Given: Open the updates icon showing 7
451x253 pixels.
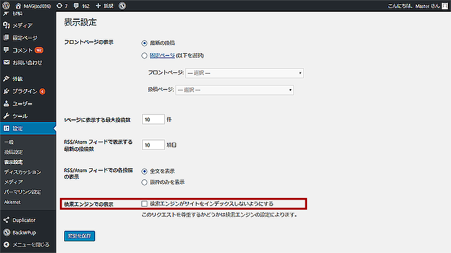Looking at the screenshot, I should 62,6.
